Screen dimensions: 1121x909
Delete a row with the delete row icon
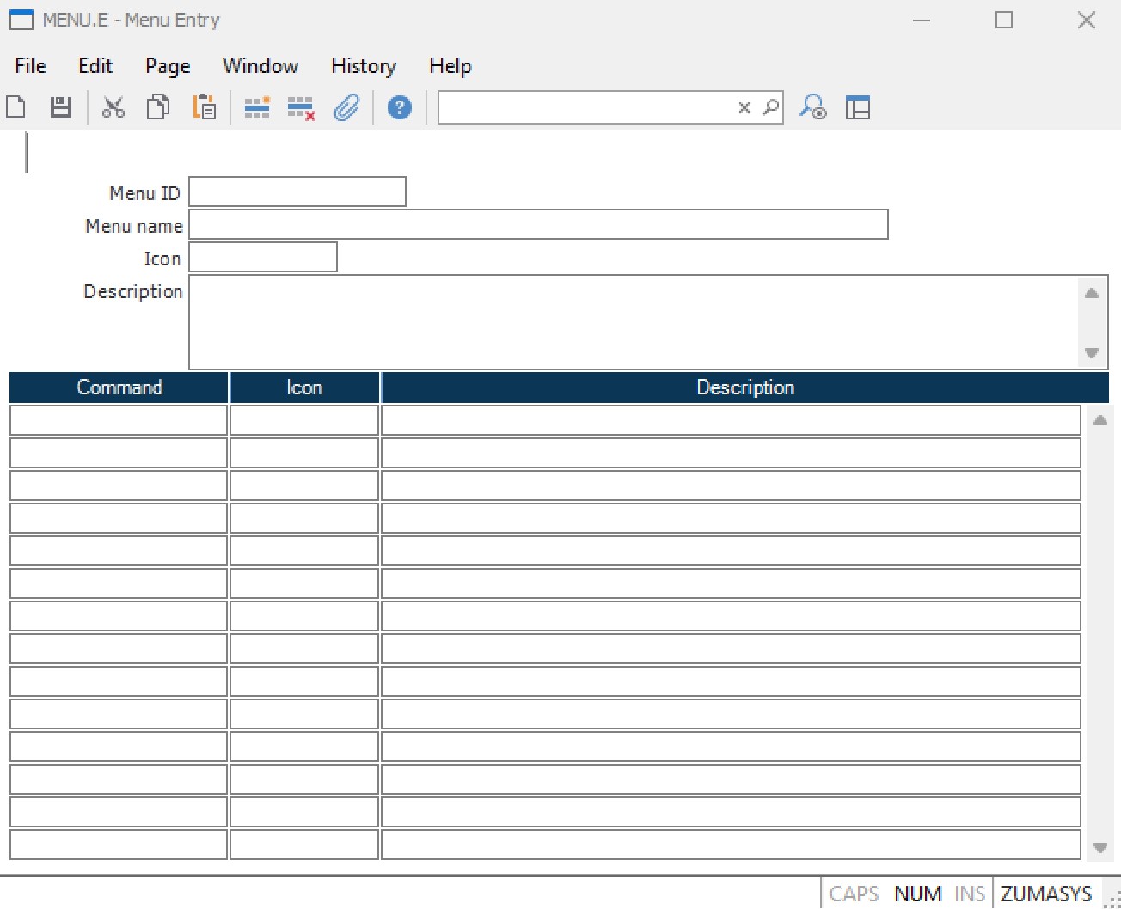tap(301, 107)
